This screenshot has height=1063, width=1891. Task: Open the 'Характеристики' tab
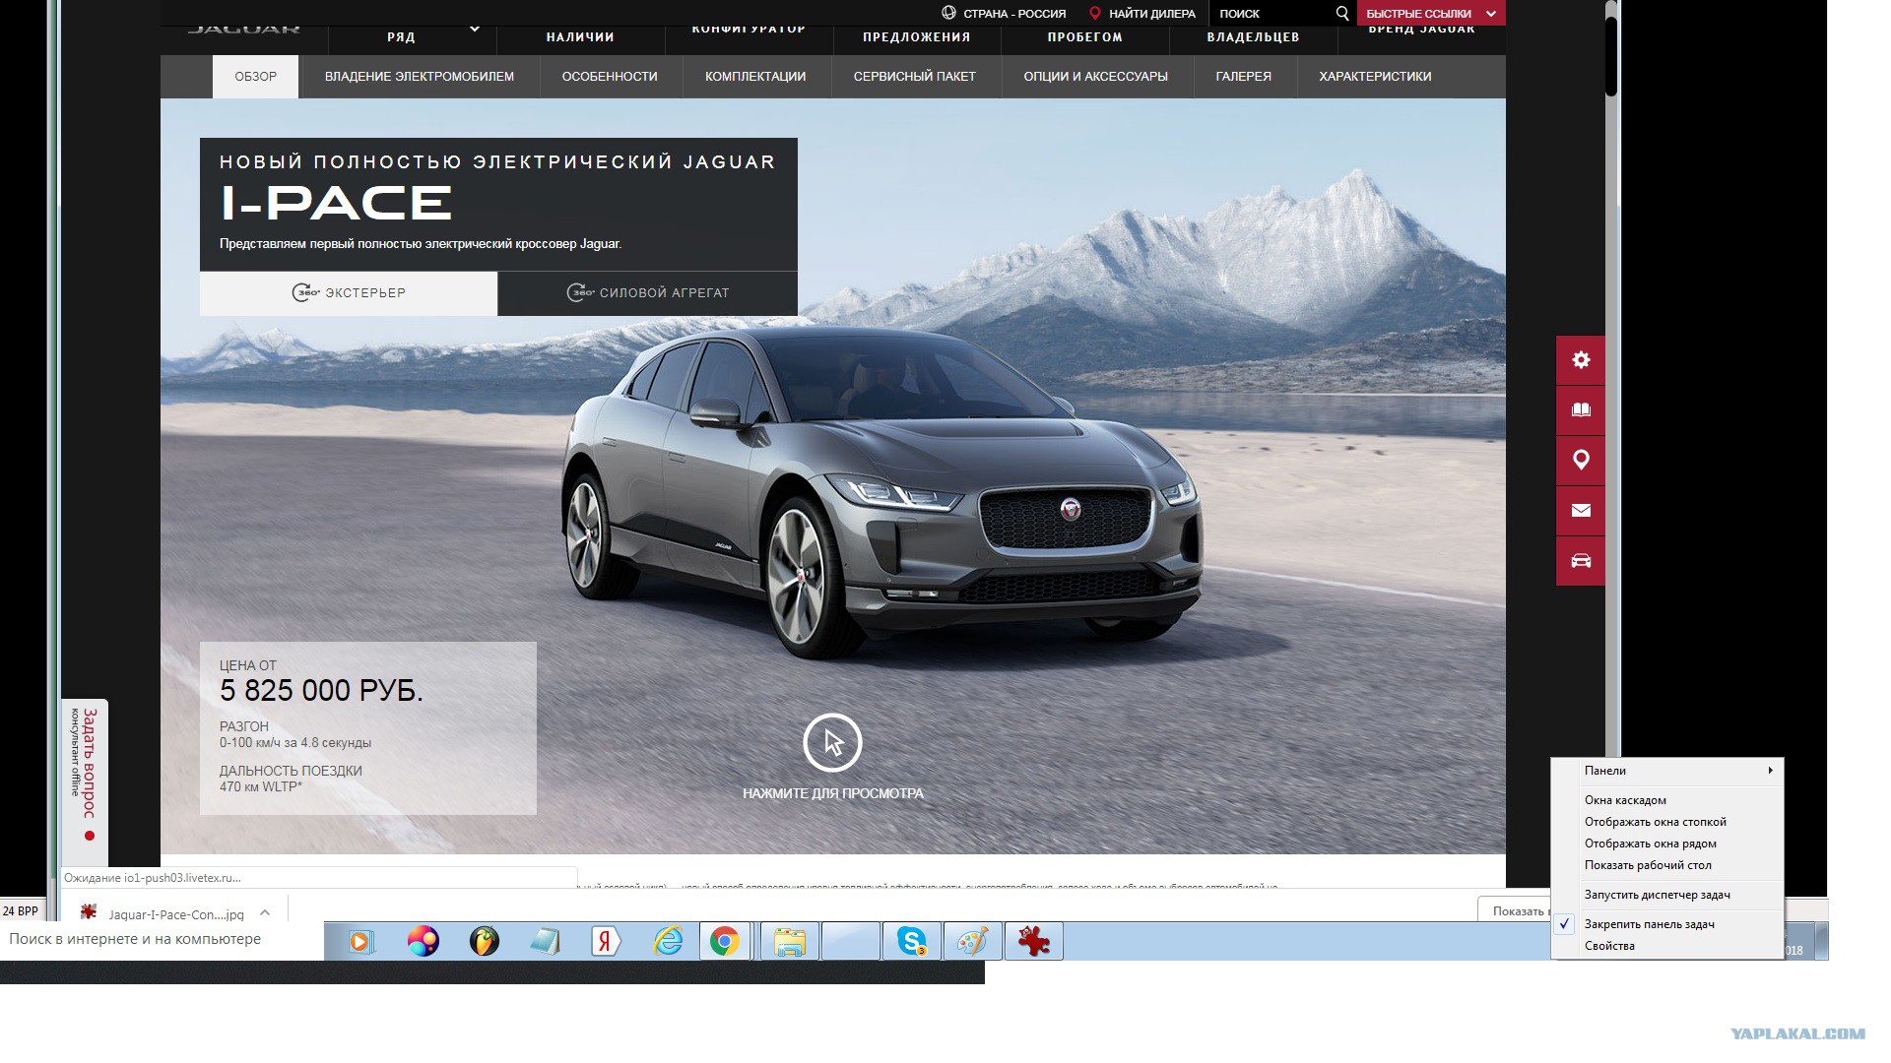click(1376, 77)
